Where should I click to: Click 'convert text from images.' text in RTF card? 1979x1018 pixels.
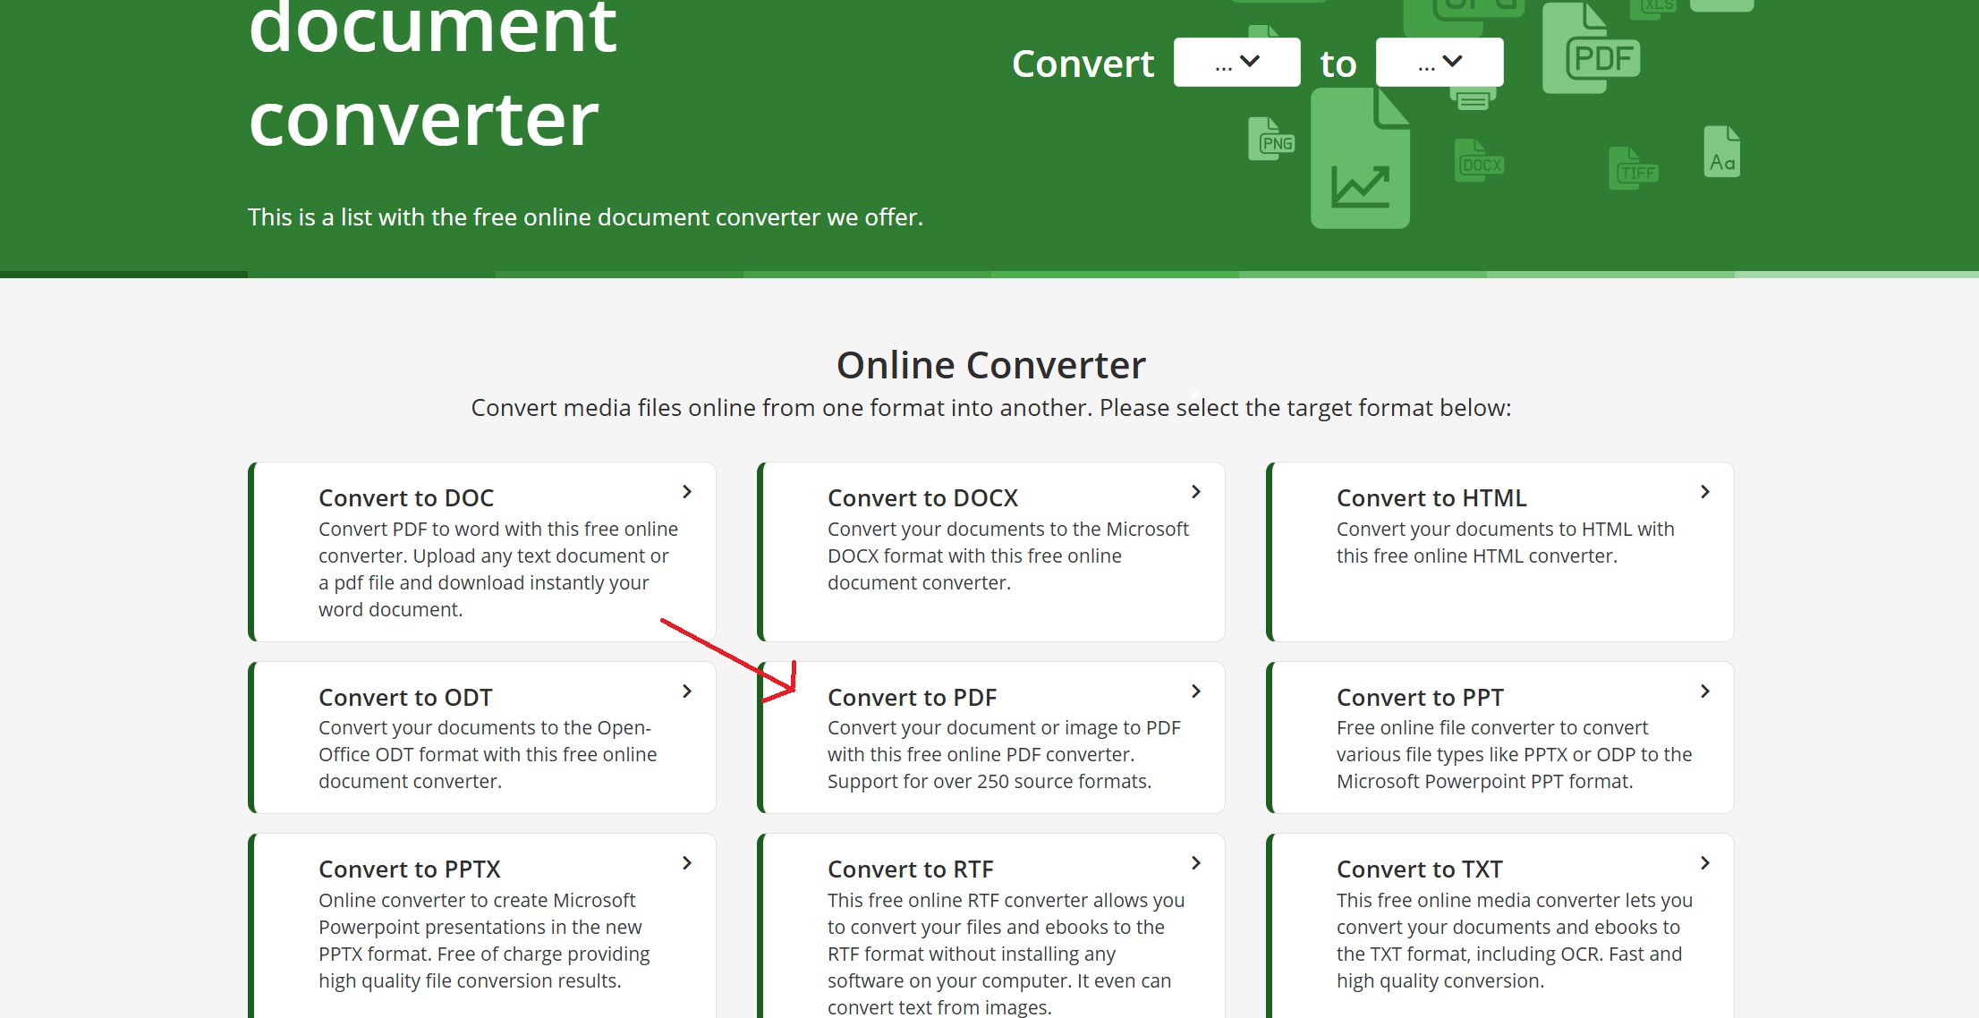tap(939, 1007)
